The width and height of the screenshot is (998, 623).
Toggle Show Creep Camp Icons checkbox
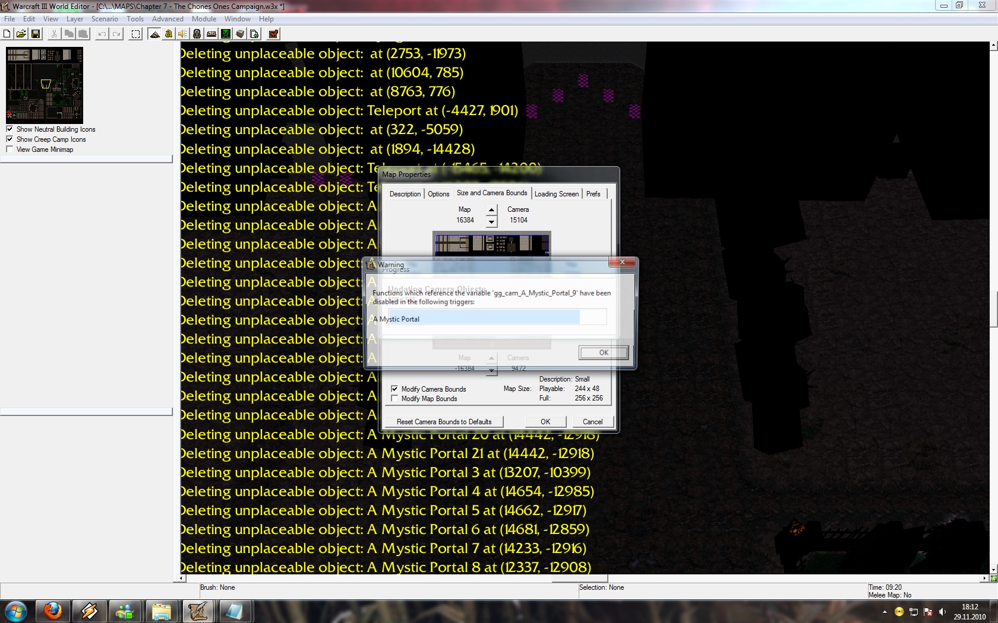(10, 139)
